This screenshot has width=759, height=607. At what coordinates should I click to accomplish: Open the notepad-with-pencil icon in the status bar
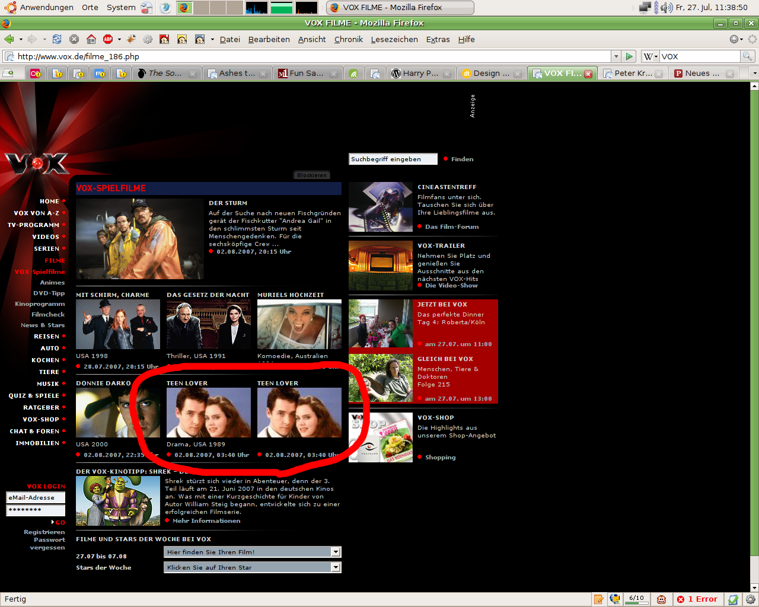599,599
